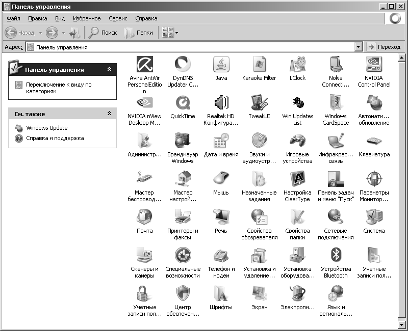Open Настройка ClearType icon
Viewport: 408px width, 331px height.
coord(297,179)
